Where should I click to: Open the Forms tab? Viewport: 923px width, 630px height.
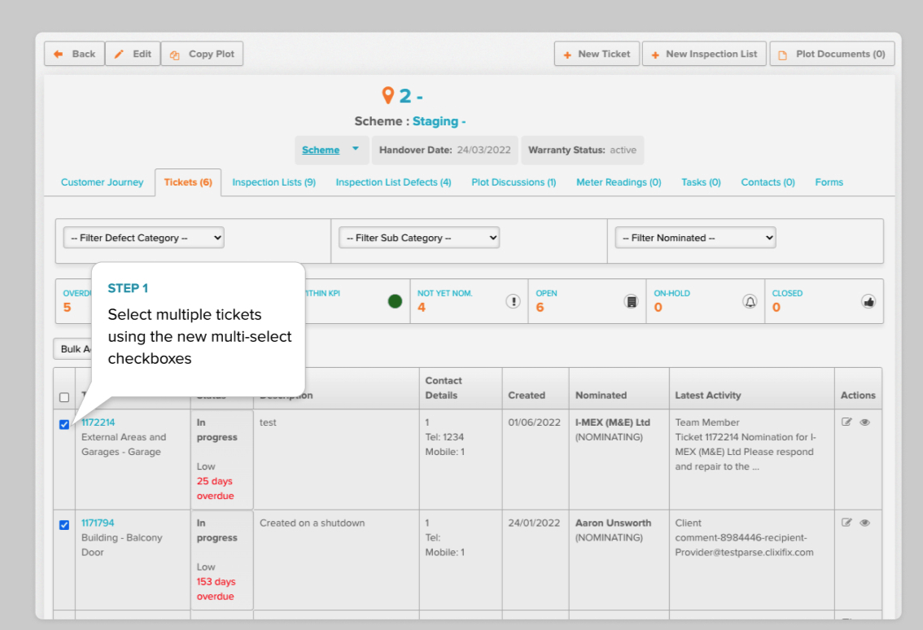[x=829, y=182]
